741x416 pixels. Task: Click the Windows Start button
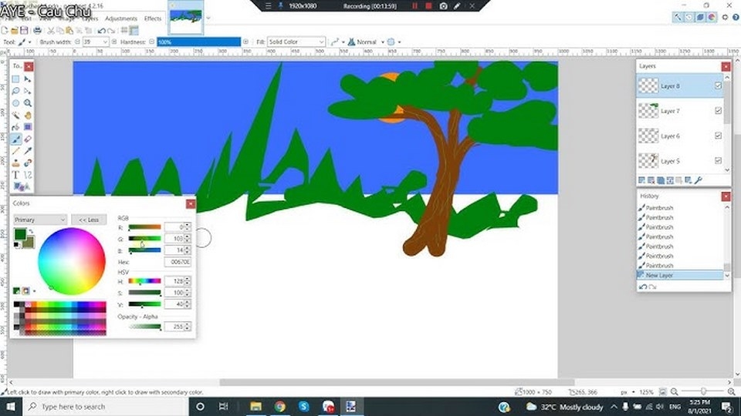[10, 407]
